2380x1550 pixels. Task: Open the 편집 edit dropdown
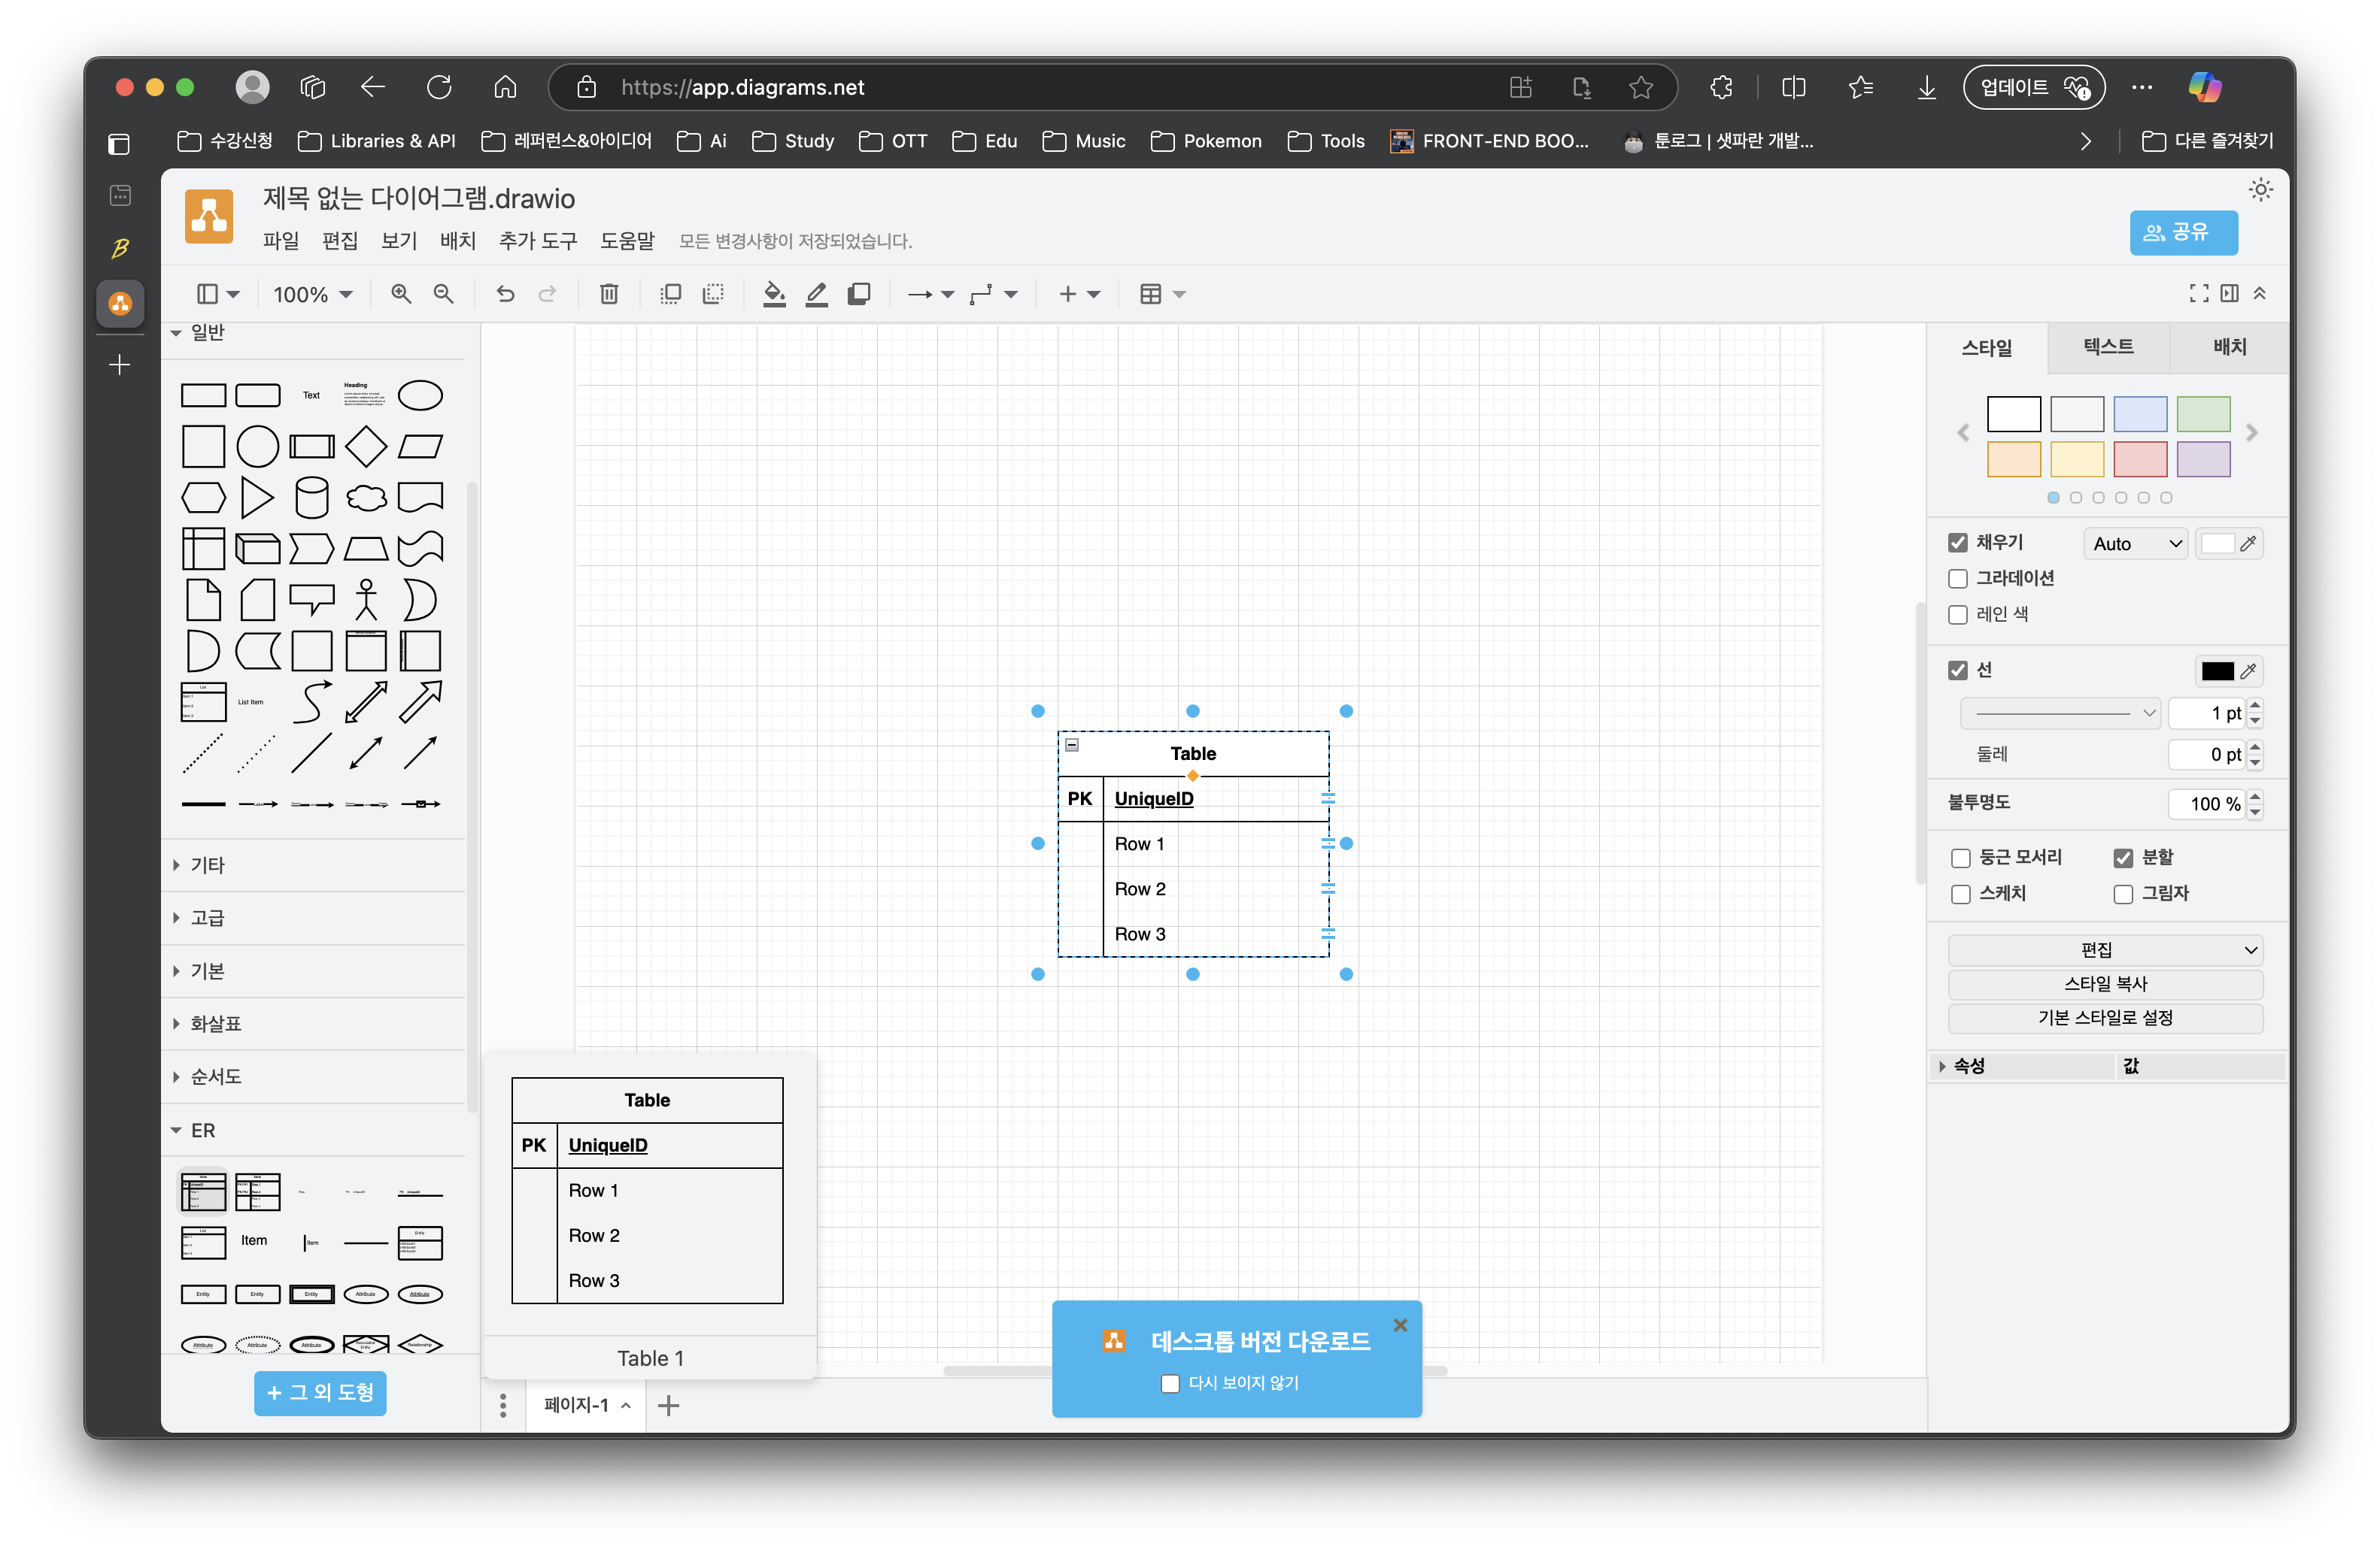pyautogui.click(x=2105, y=949)
